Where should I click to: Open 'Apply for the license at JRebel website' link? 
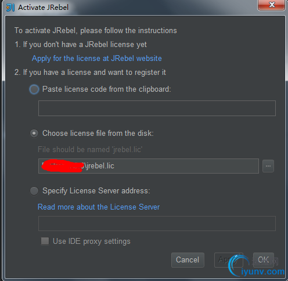point(97,59)
